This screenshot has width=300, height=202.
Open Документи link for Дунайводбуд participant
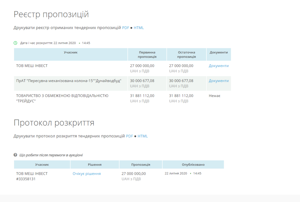219,81
